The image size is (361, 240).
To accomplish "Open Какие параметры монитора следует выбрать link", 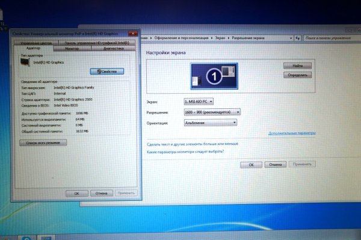I will coord(185,152).
